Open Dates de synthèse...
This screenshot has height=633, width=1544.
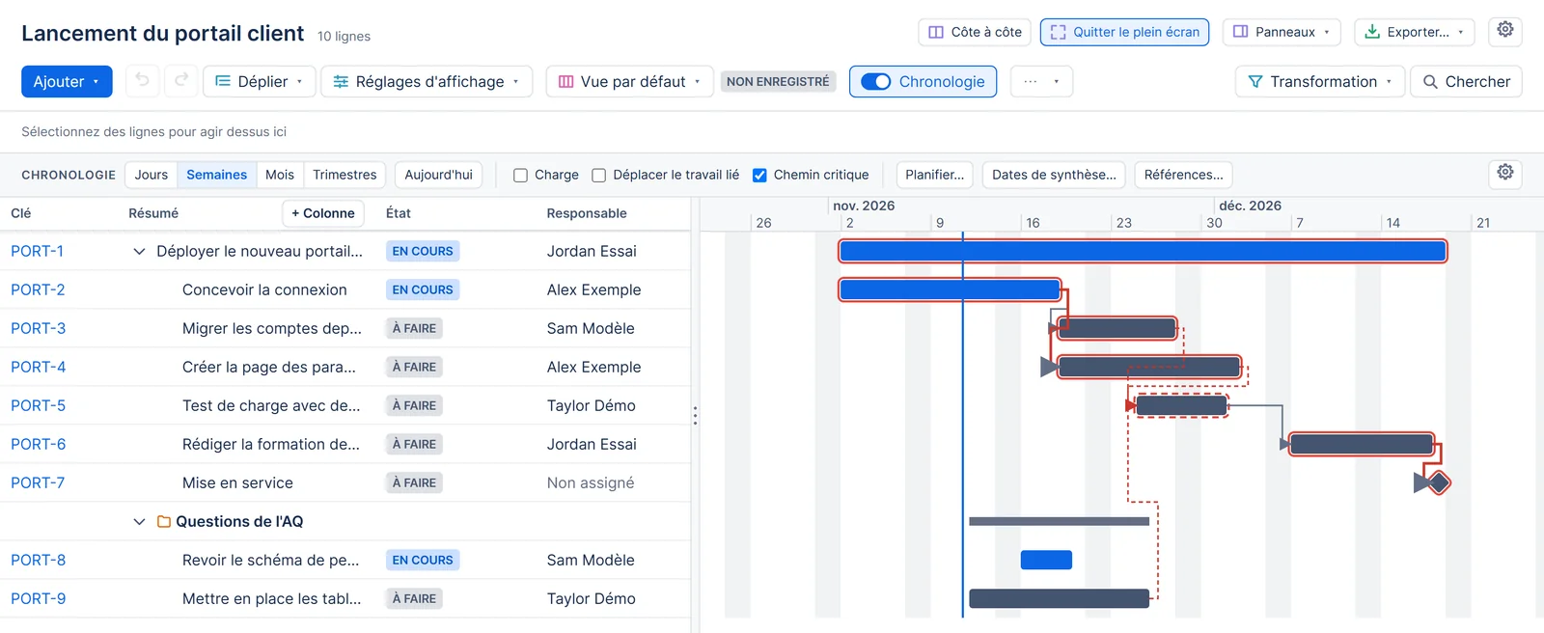1054,175
